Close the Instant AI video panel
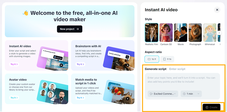This screenshot has height=112, width=227. [x=217, y=10]
